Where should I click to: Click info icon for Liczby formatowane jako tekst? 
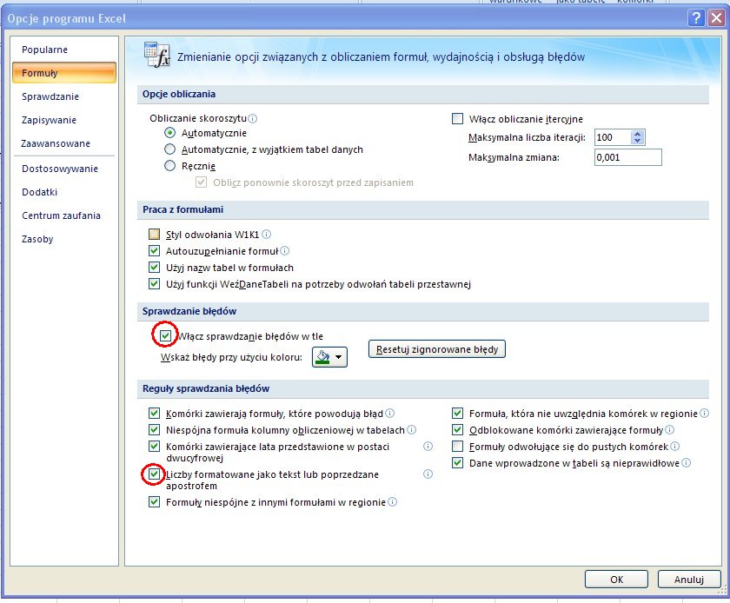[x=428, y=474]
